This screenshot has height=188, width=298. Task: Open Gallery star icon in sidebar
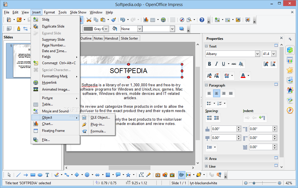290,70
